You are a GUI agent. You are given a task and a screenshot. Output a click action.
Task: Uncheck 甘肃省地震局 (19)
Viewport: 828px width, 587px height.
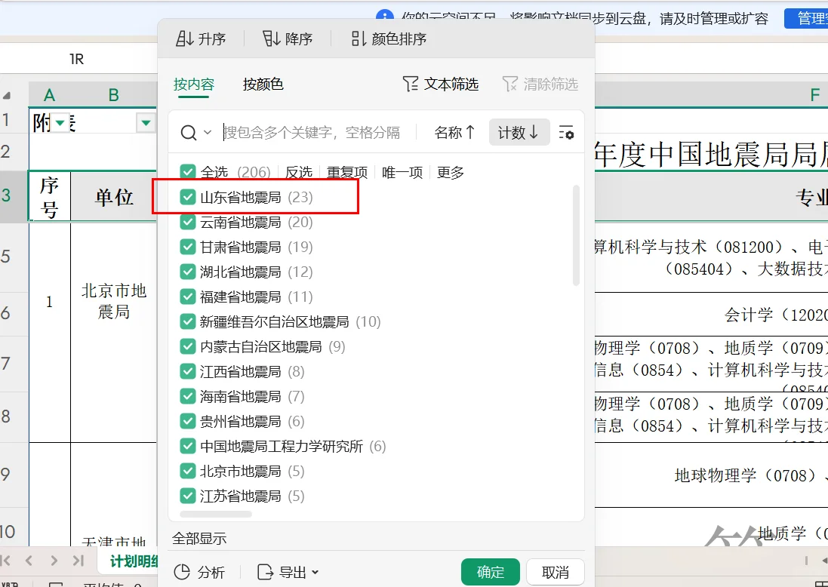coord(188,247)
